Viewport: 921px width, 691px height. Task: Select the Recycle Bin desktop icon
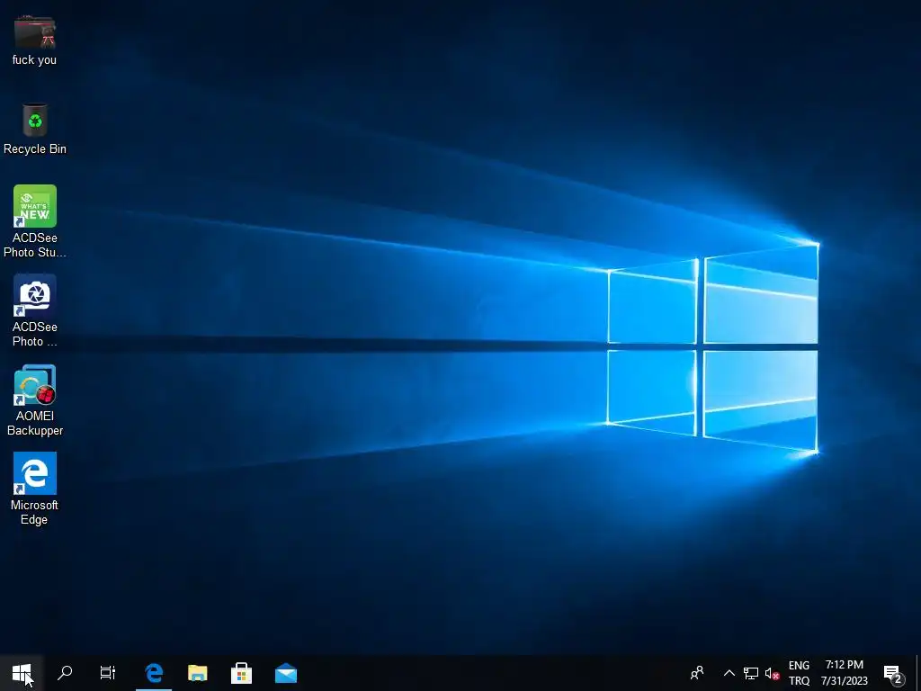35,128
